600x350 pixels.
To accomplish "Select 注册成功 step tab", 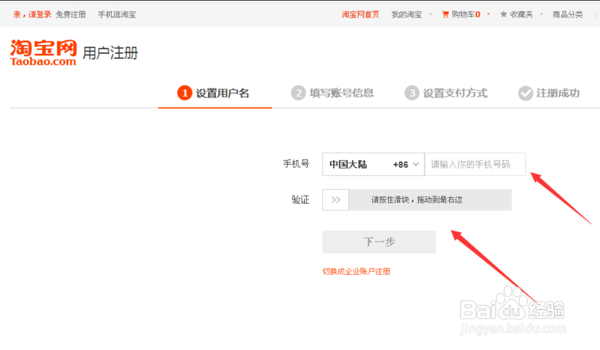I will pyautogui.click(x=549, y=93).
